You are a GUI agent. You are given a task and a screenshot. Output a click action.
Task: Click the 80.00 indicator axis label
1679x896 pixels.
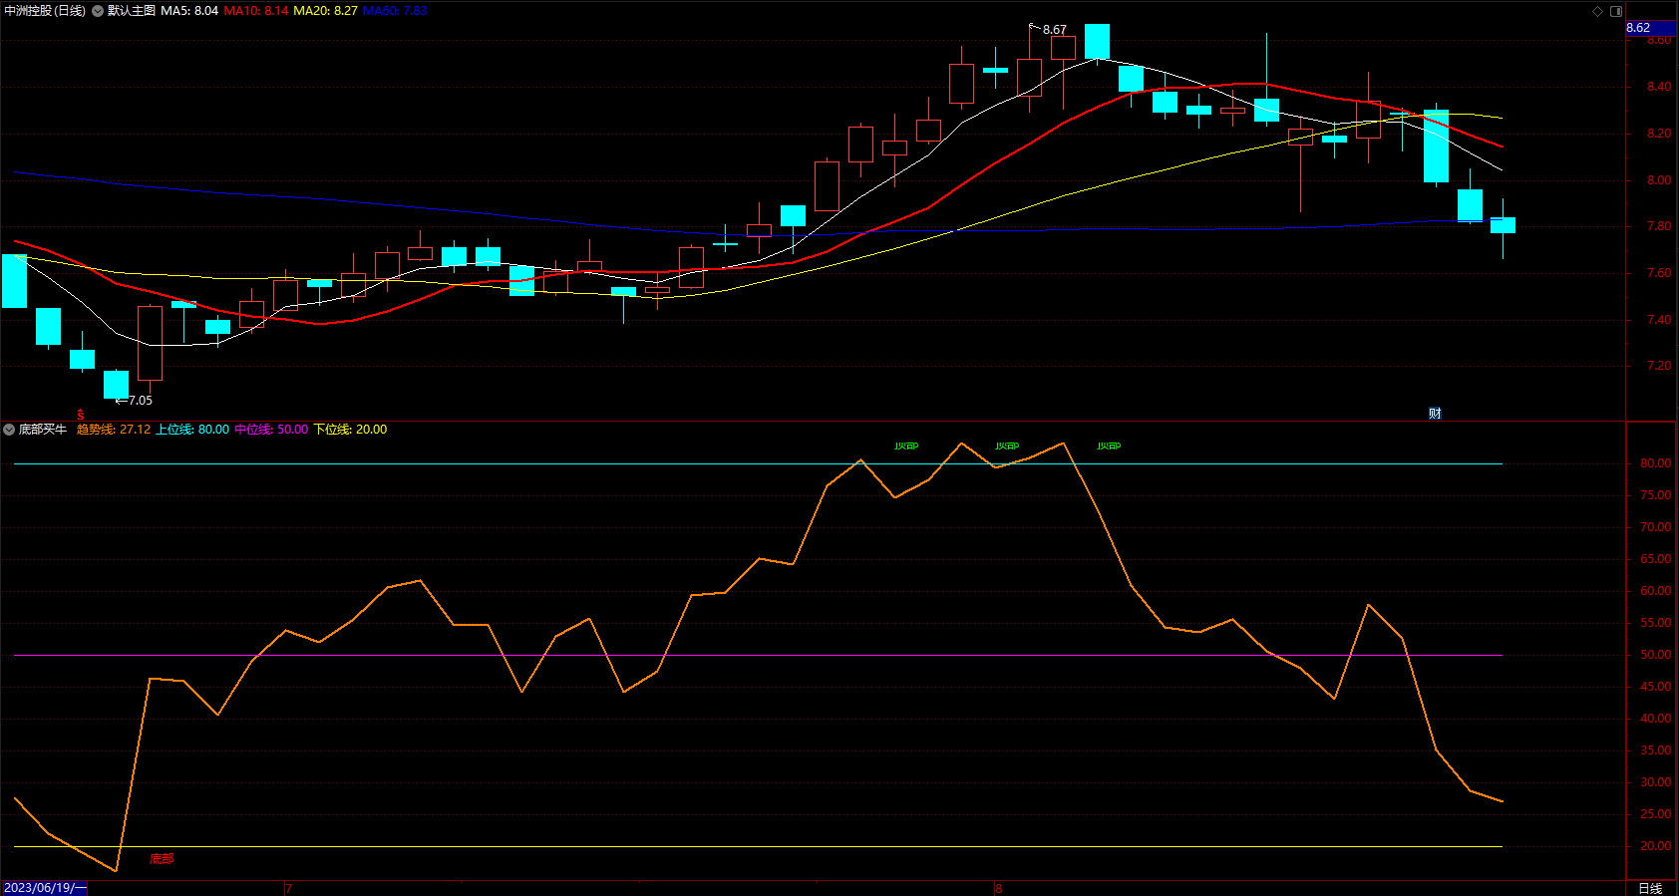1655,463
